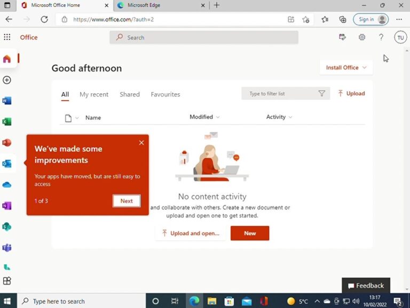Open PowerPoint from the sidebar
This screenshot has height=308, width=410.
pos(7,142)
